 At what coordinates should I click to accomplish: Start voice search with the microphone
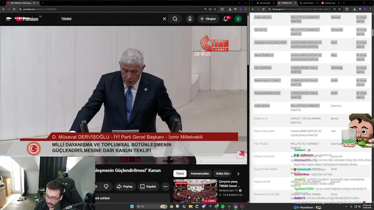tap(190, 19)
